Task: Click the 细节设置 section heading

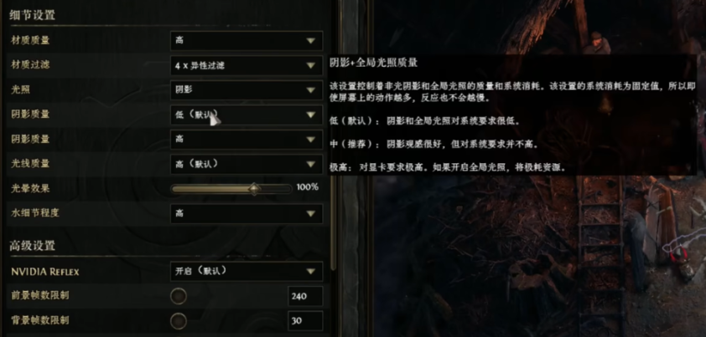Action: tap(33, 15)
